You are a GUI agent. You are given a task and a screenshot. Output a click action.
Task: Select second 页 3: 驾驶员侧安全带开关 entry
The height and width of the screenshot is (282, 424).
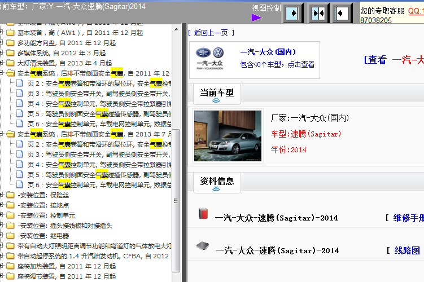coord(99,155)
